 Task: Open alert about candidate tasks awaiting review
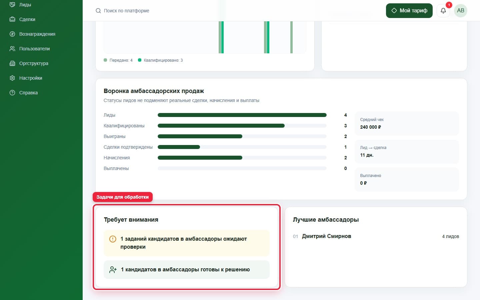187,243
